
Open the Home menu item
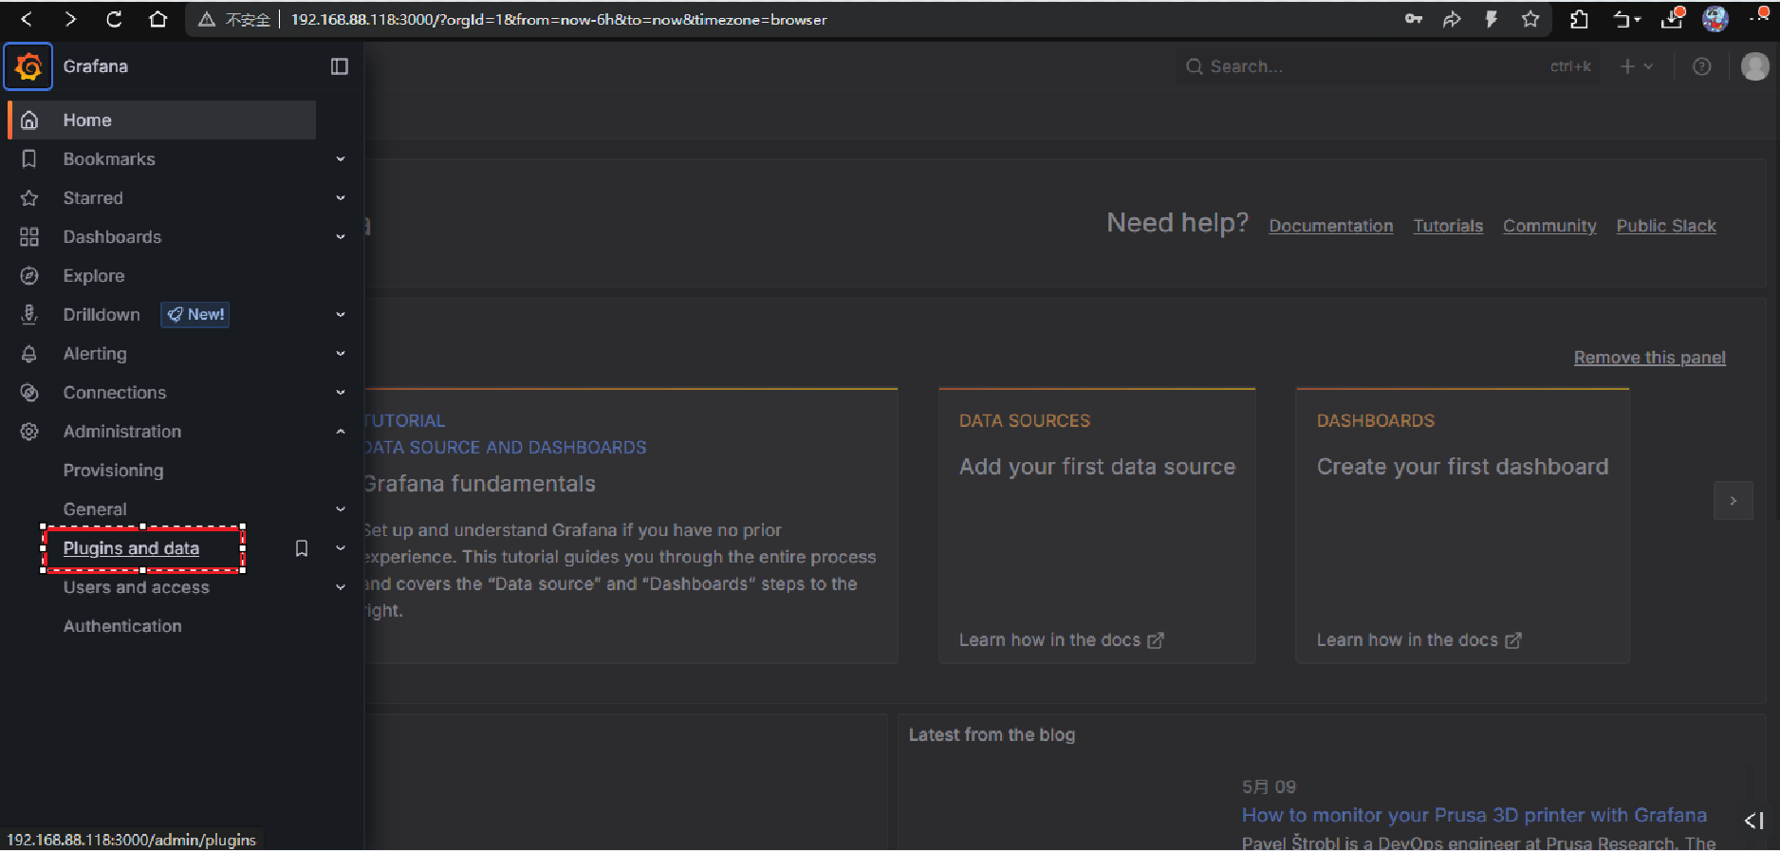162,120
